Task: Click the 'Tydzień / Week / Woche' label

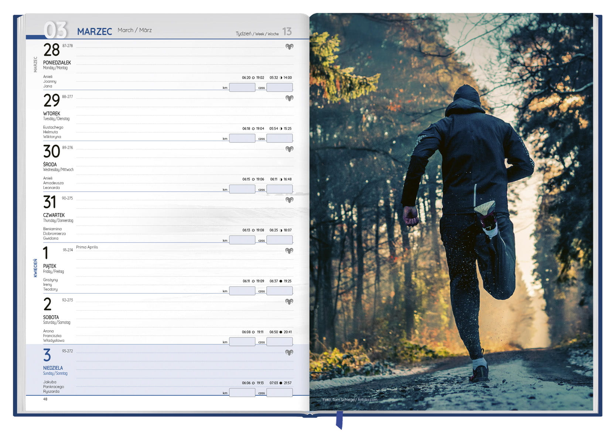Action: pyautogui.click(x=257, y=34)
